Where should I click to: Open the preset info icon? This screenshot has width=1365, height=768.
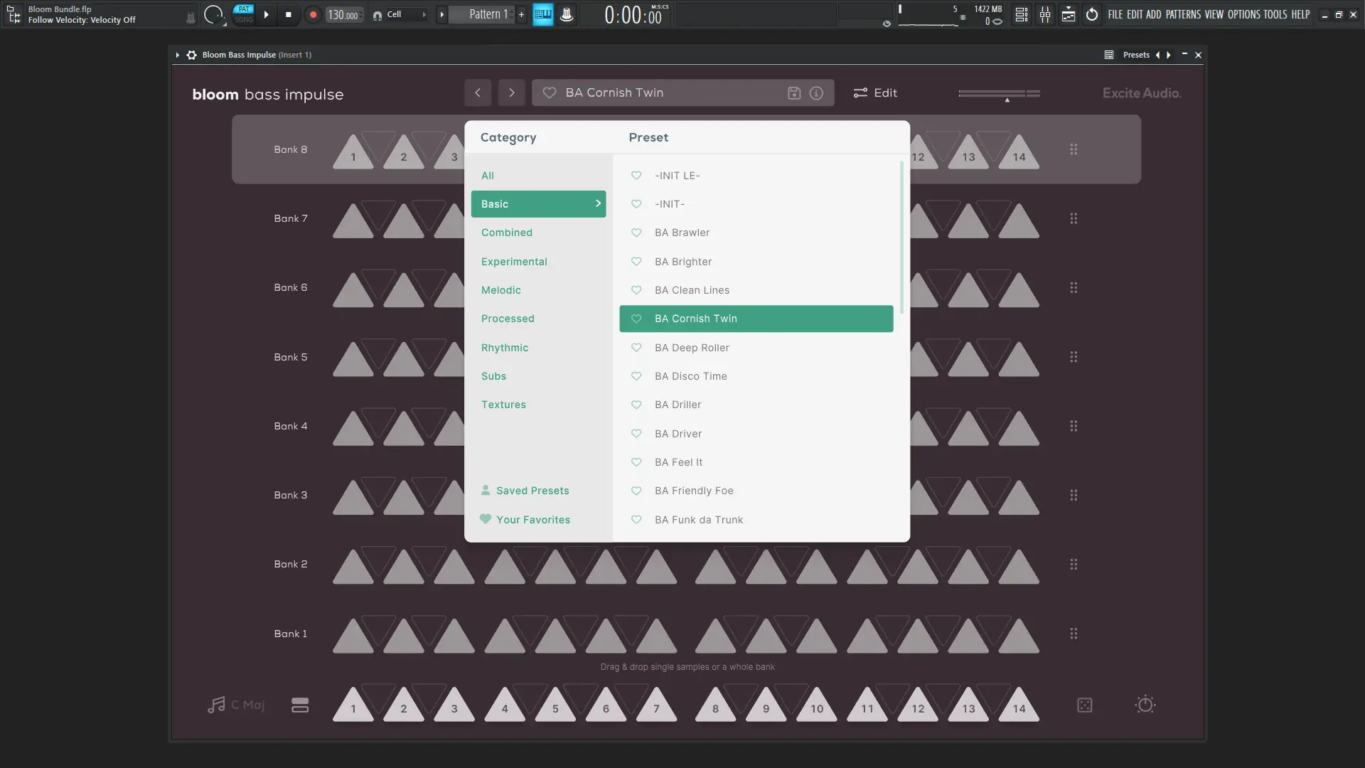(x=816, y=93)
